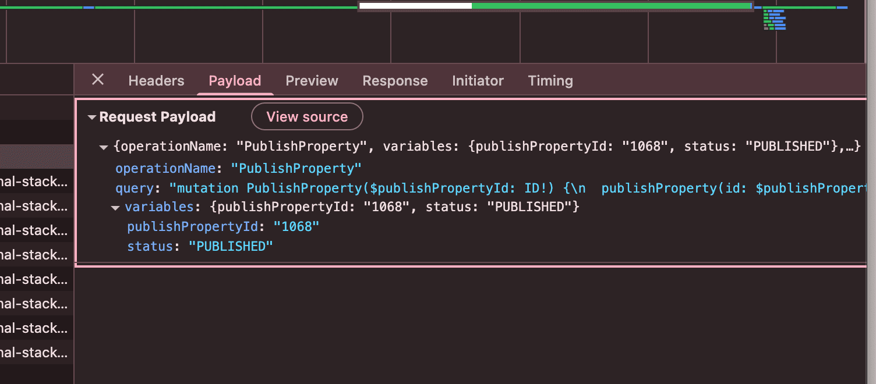Click the status "PUBLISHED" line
876x384 pixels.
200,247
